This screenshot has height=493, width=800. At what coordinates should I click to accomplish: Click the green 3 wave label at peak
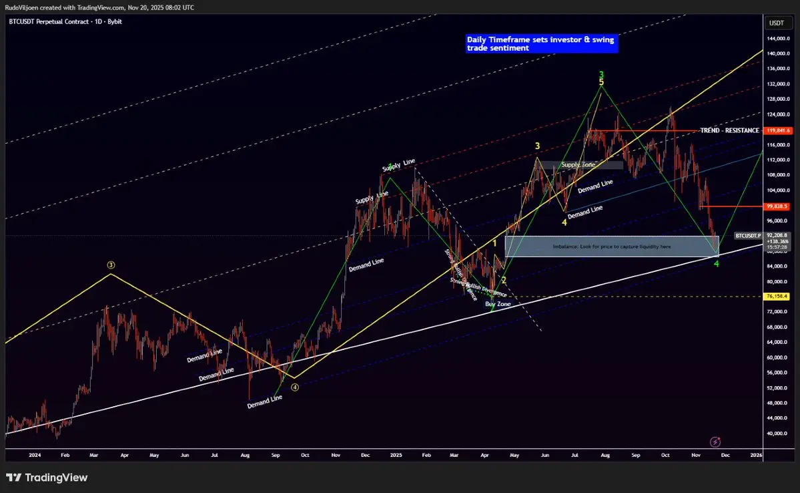(602, 75)
